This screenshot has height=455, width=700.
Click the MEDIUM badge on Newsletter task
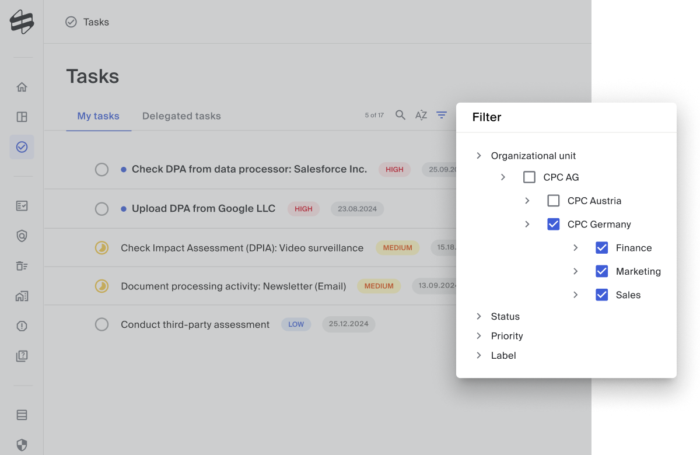[379, 286]
